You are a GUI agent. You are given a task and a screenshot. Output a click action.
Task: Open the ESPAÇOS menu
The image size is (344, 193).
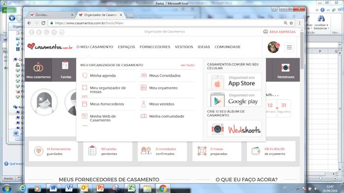(126, 47)
